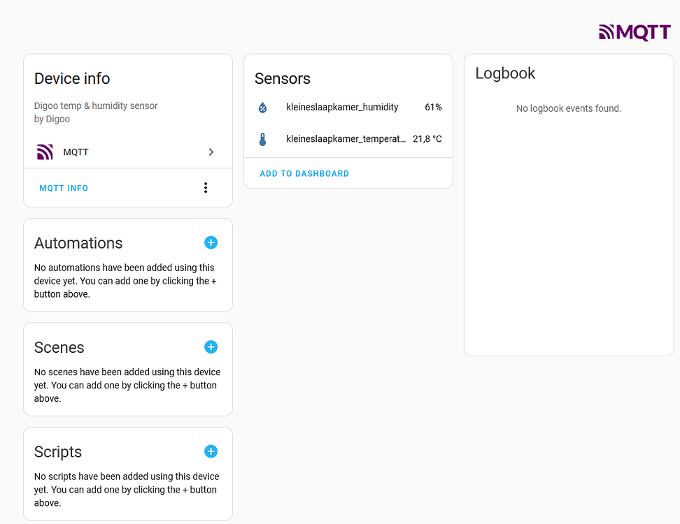The image size is (680, 524).
Task: Click the Sensors card title
Action: [x=283, y=78]
